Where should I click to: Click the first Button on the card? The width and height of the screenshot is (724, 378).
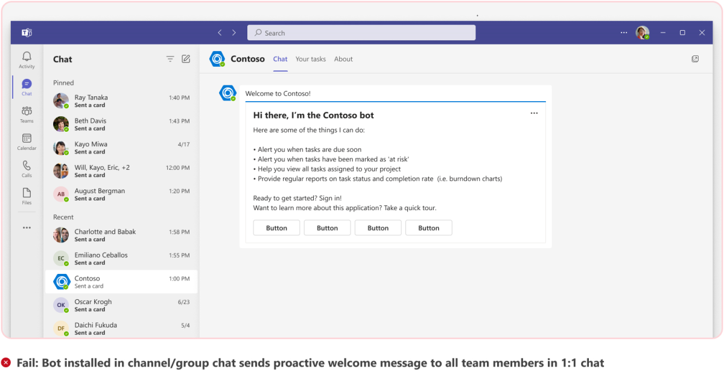(276, 228)
